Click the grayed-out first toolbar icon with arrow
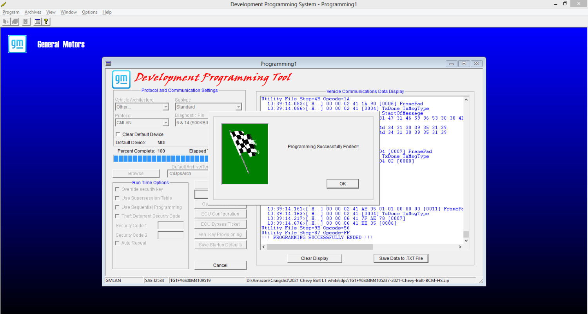 coord(6,22)
